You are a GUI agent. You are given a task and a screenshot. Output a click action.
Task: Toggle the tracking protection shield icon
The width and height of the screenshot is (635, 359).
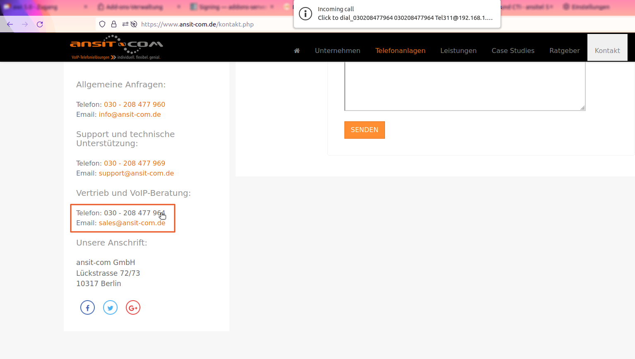[x=102, y=24]
